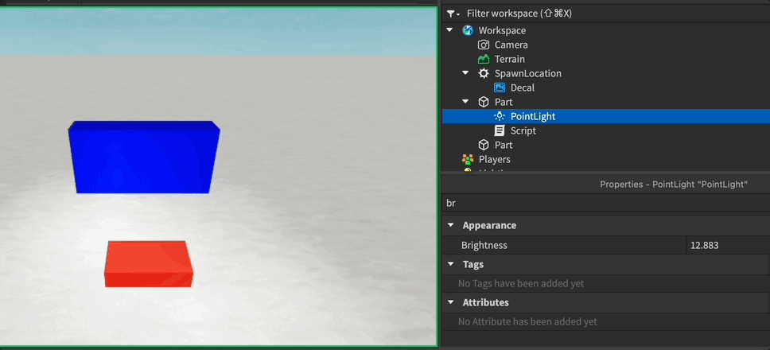
Task: Collapse the expanded Part node arrow
Action: 465,102
